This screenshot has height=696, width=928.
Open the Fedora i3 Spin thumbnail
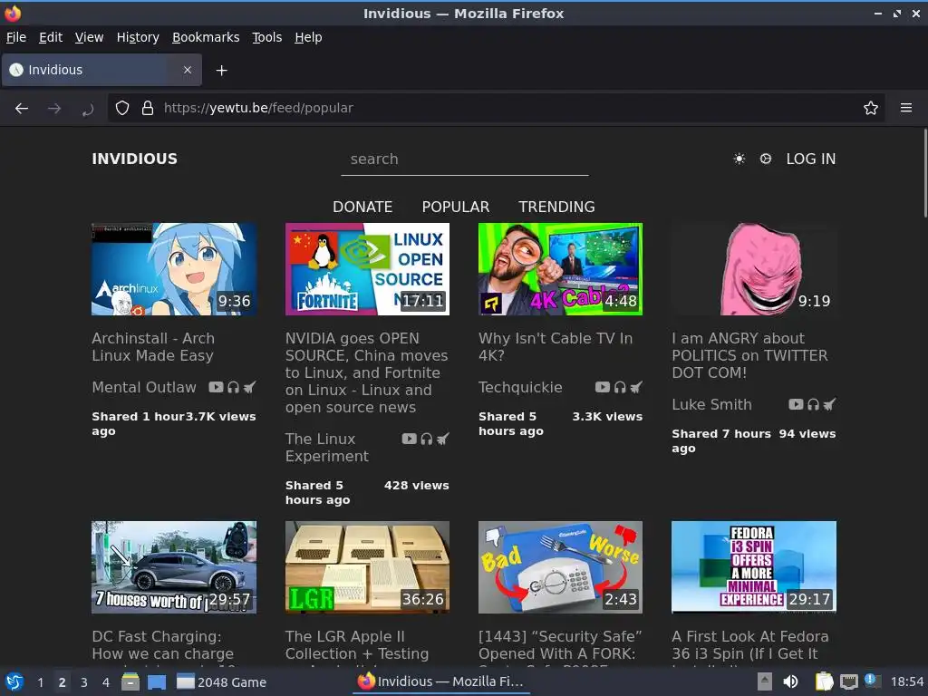click(x=754, y=567)
